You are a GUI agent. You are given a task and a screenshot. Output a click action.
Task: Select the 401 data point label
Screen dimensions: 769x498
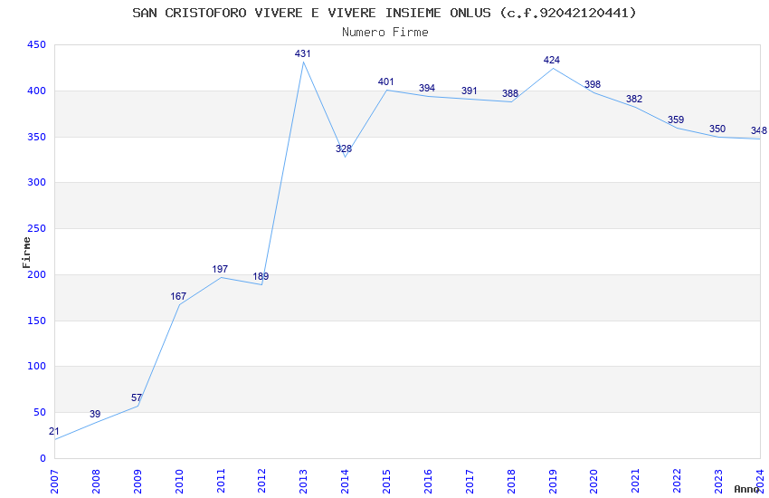click(x=386, y=81)
